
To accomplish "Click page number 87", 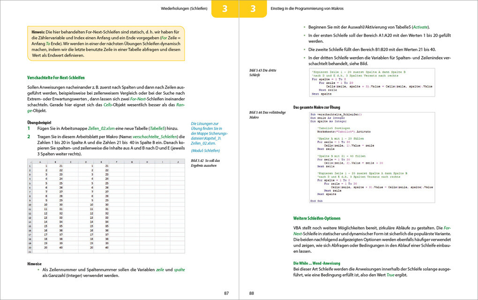I will [226, 293].
